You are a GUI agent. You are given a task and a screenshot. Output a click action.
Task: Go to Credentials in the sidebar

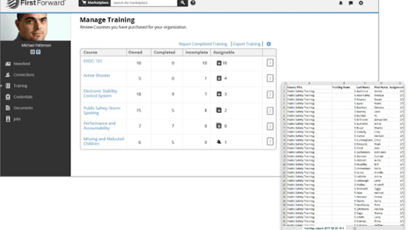coord(22,97)
